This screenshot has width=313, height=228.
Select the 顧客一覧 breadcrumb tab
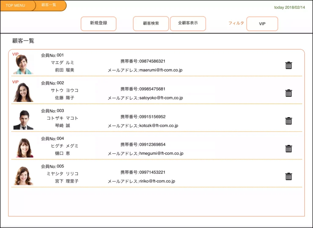click(x=49, y=5)
